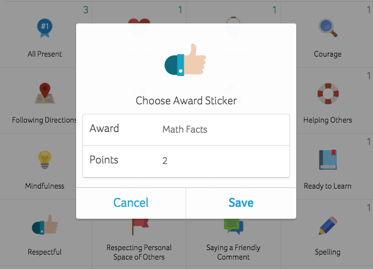Image resolution: width=373 pixels, height=269 pixels.
Task: Save the award sticker settings
Action: click(x=241, y=203)
